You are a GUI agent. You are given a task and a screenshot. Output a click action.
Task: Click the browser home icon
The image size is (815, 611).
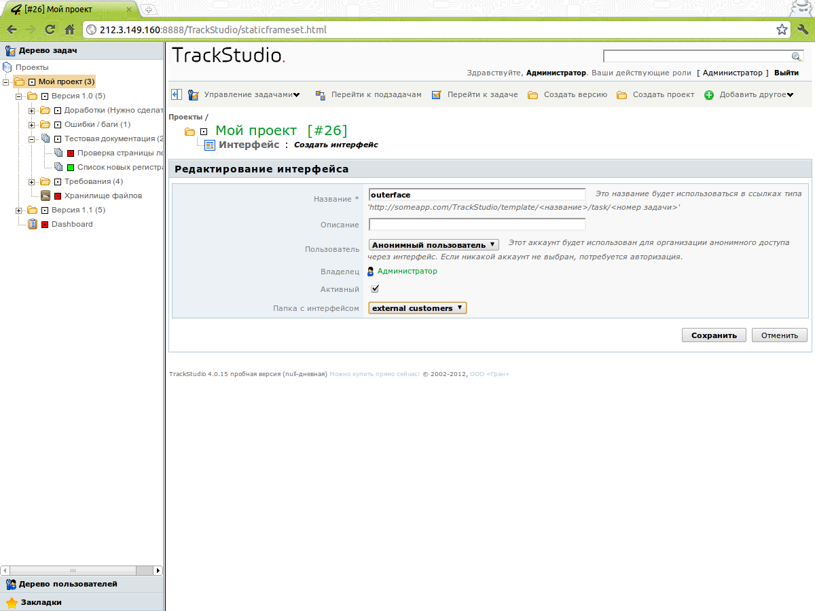[69, 30]
